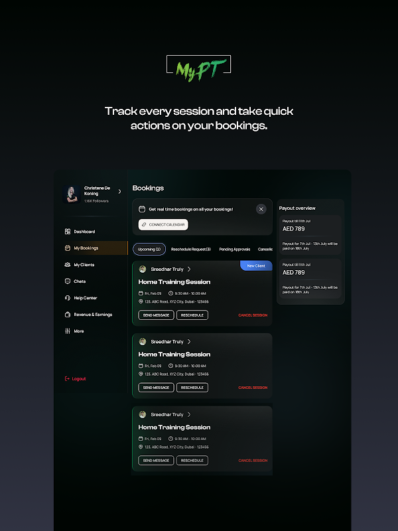Dismiss the connect calendar banner
This screenshot has height=531, width=398.
pyautogui.click(x=261, y=209)
